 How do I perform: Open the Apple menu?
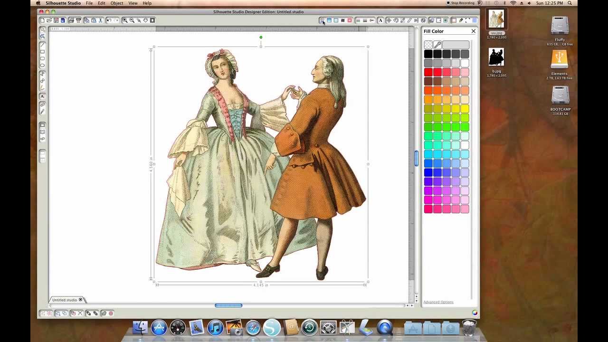(38, 3)
